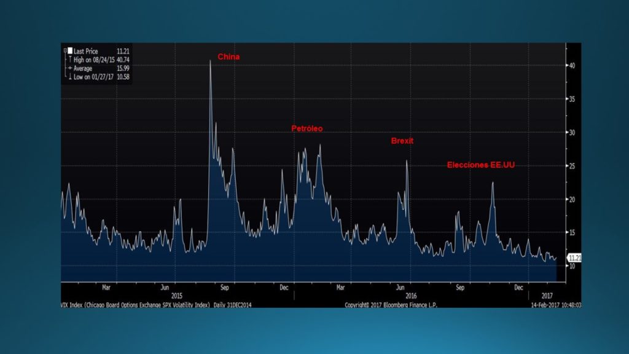Click the red China annotation label
Viewport: 629px width, 354px height.
click(229, 57)
